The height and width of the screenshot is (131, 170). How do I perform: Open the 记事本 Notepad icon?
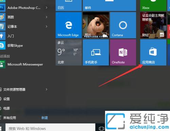(x=2, y=27)
